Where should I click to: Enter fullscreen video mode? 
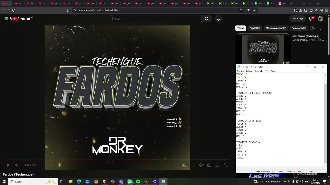click(226, 165)
